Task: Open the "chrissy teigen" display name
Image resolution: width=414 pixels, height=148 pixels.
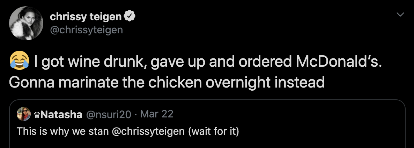Action: point(86,17)
